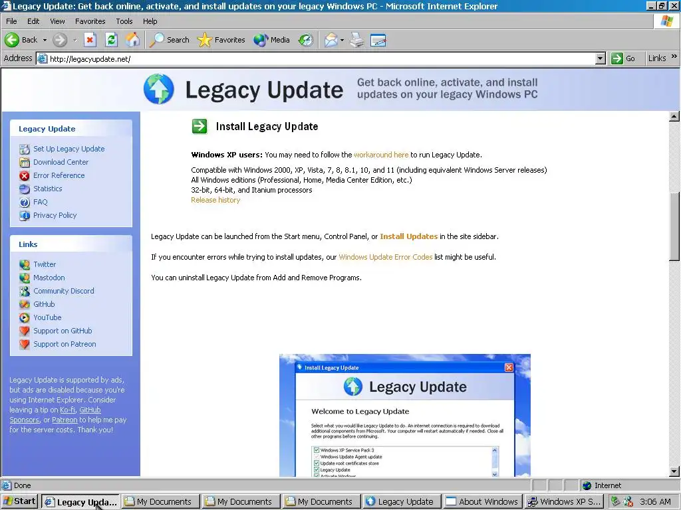This screenshot has width=681, height=510.
Task: Open Windows Update Error Codes link
Action: 386,257
